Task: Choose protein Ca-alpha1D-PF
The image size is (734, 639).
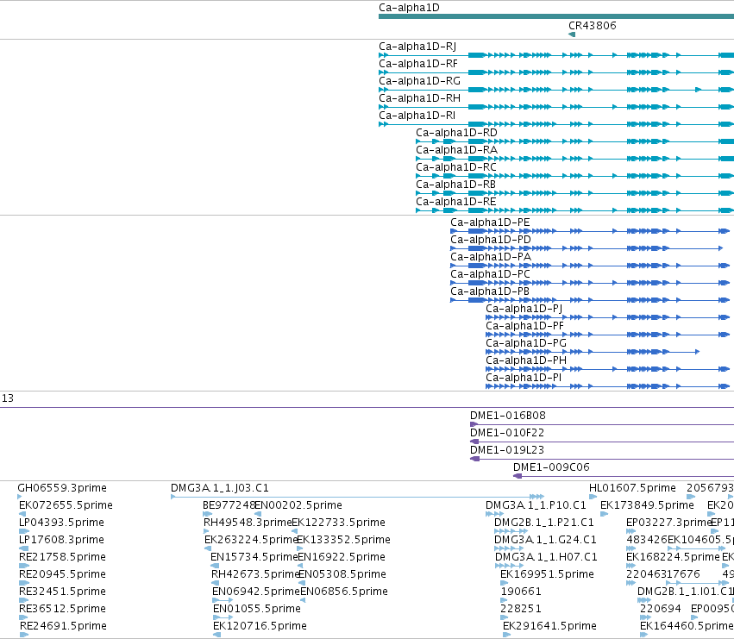Action: (x=524, y=326)
